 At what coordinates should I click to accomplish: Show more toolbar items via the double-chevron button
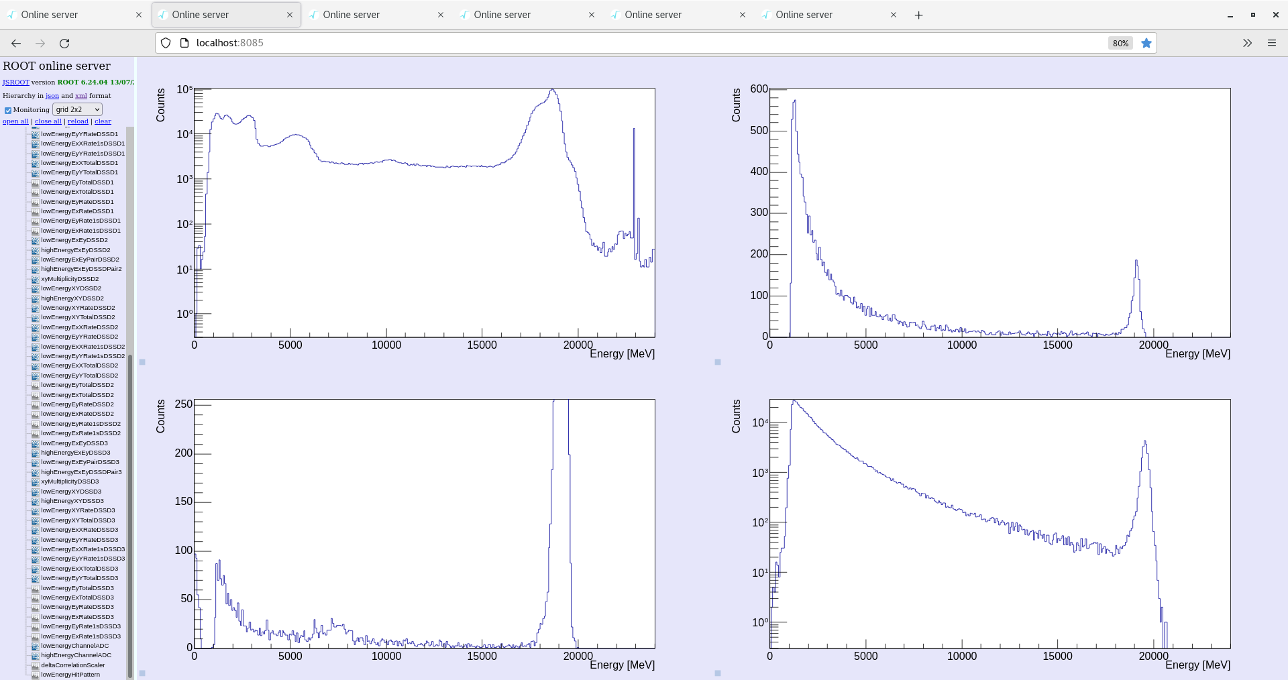click(1247, 43)
